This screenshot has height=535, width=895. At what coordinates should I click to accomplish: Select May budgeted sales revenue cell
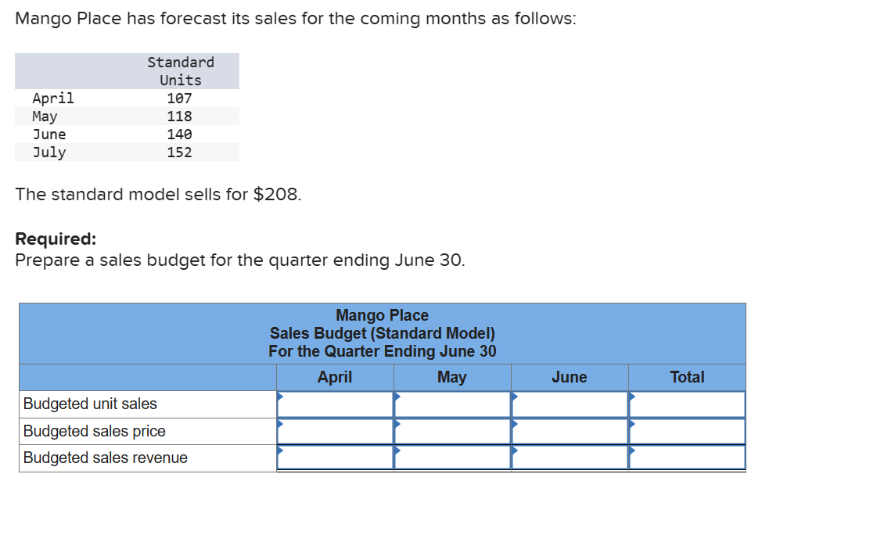coord(452,458)
